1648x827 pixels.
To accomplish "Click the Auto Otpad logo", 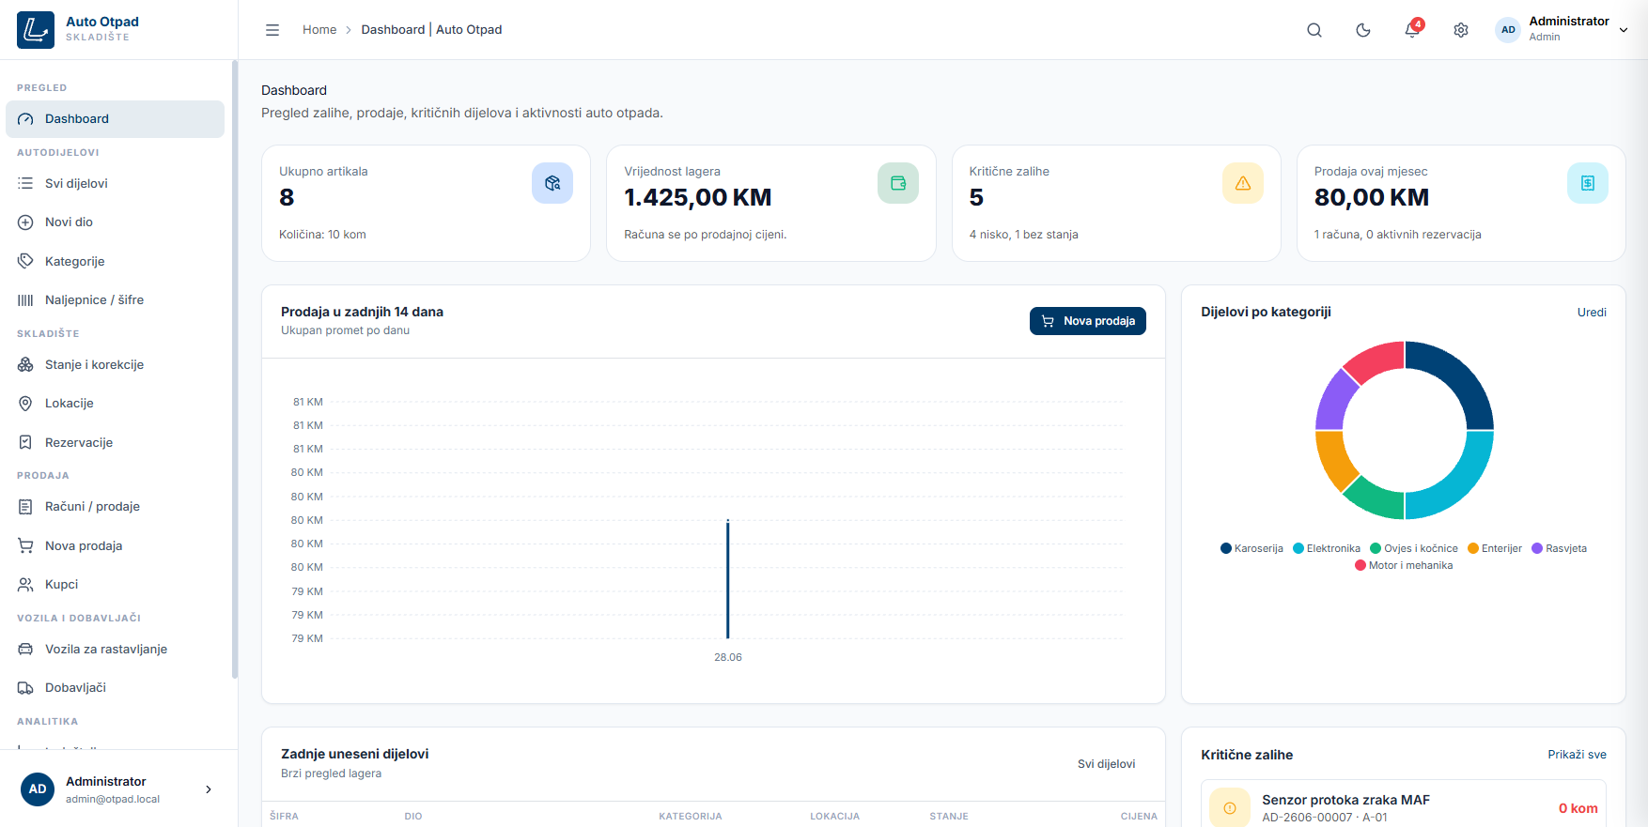I will click(36, 30).
